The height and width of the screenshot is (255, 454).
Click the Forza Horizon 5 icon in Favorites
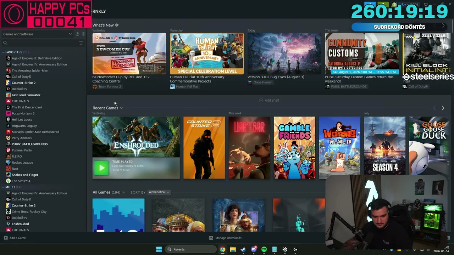click(x=8, y=113)
